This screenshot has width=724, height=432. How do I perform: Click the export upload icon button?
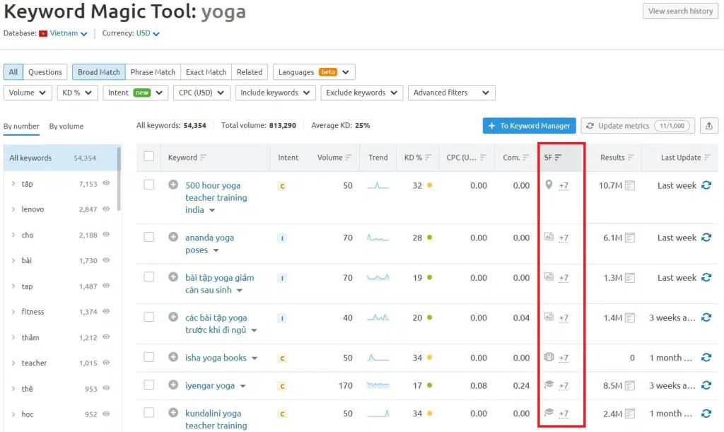708,126
